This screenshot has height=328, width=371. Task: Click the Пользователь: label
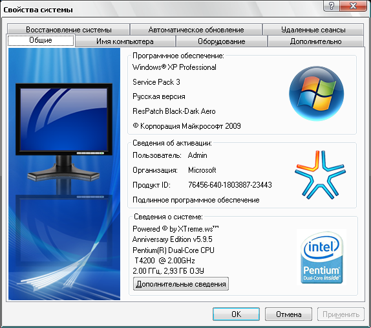(157, 155)
